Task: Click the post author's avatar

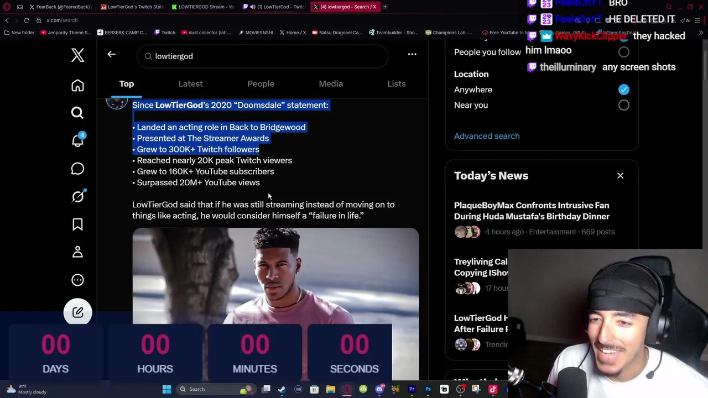Action: [117, 103]
